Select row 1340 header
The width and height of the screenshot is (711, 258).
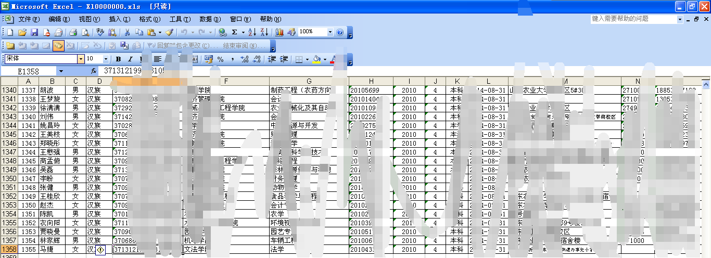pos(10,90)
